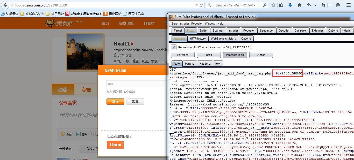Screen dimensions: 354x160
Task: Switch to Burp Target tab
Action: (x=178, y=31)
